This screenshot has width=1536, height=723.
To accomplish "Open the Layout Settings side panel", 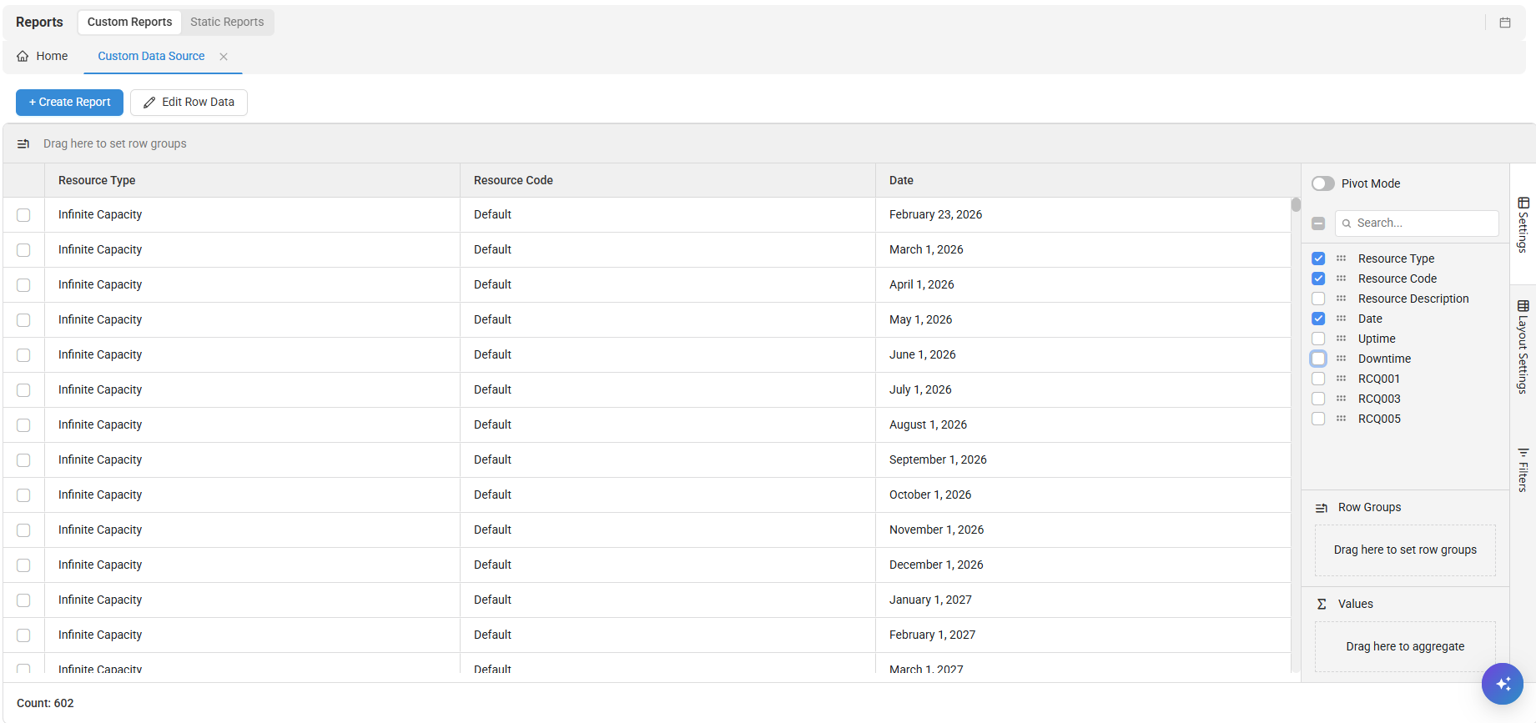I will tap(1523, 346).
